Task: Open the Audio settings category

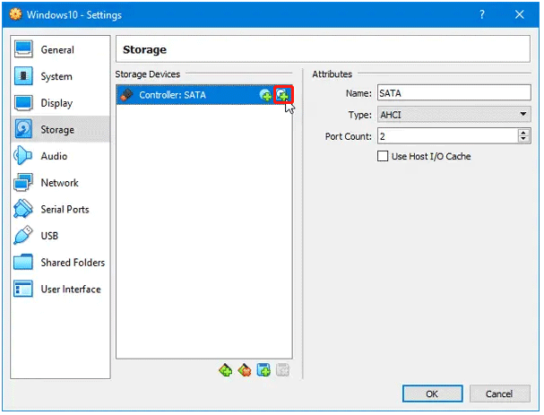Action: click(60, 156)
